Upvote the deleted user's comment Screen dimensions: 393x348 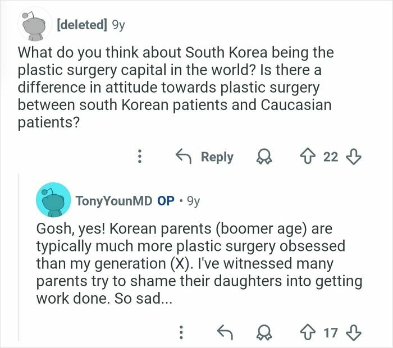pos(307,157)
